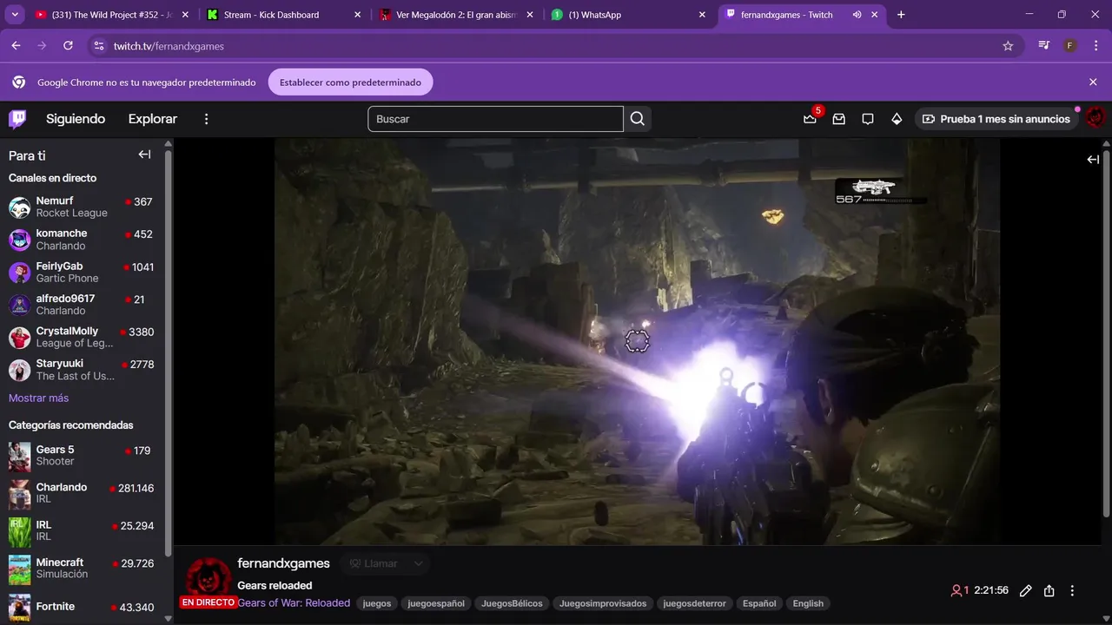Open Staryuuki channel in sidebar
The image size is (1112, 625).
(x=83, y=370)
